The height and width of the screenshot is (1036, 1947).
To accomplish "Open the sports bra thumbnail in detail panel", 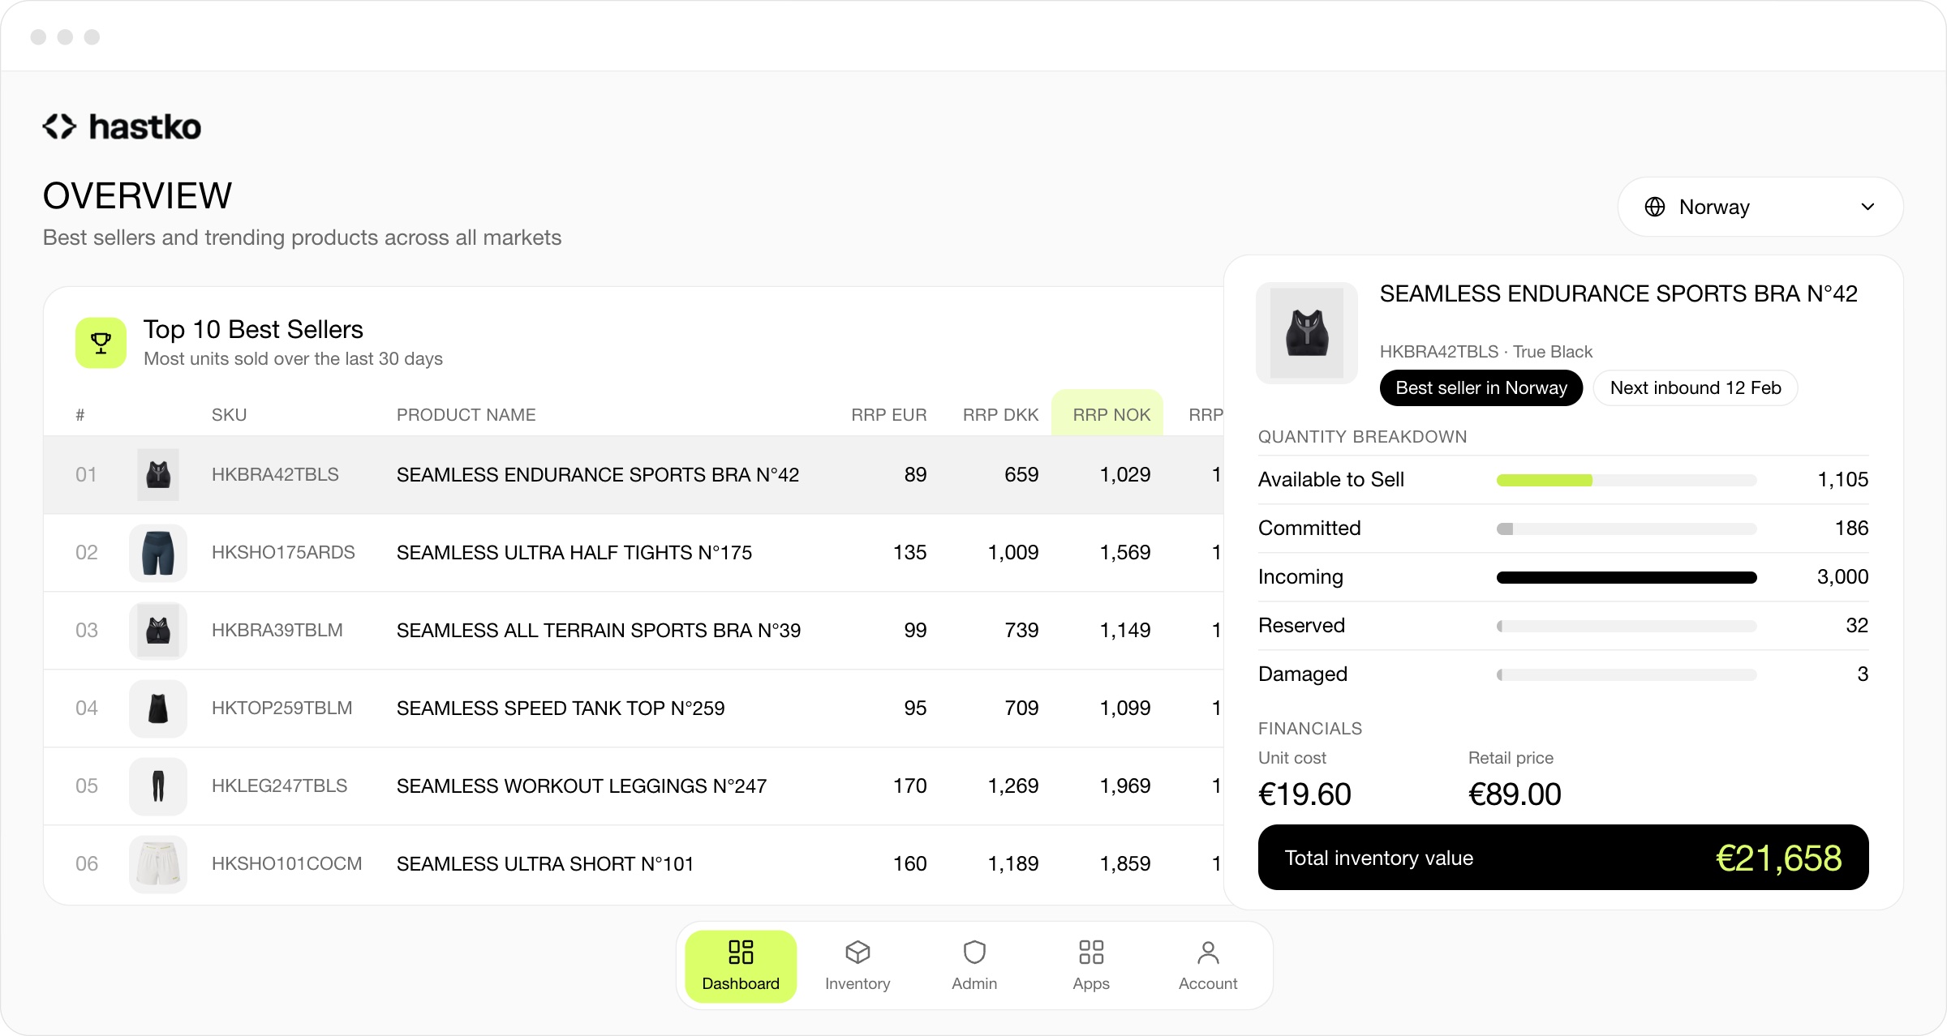I will click(1307, 333).
